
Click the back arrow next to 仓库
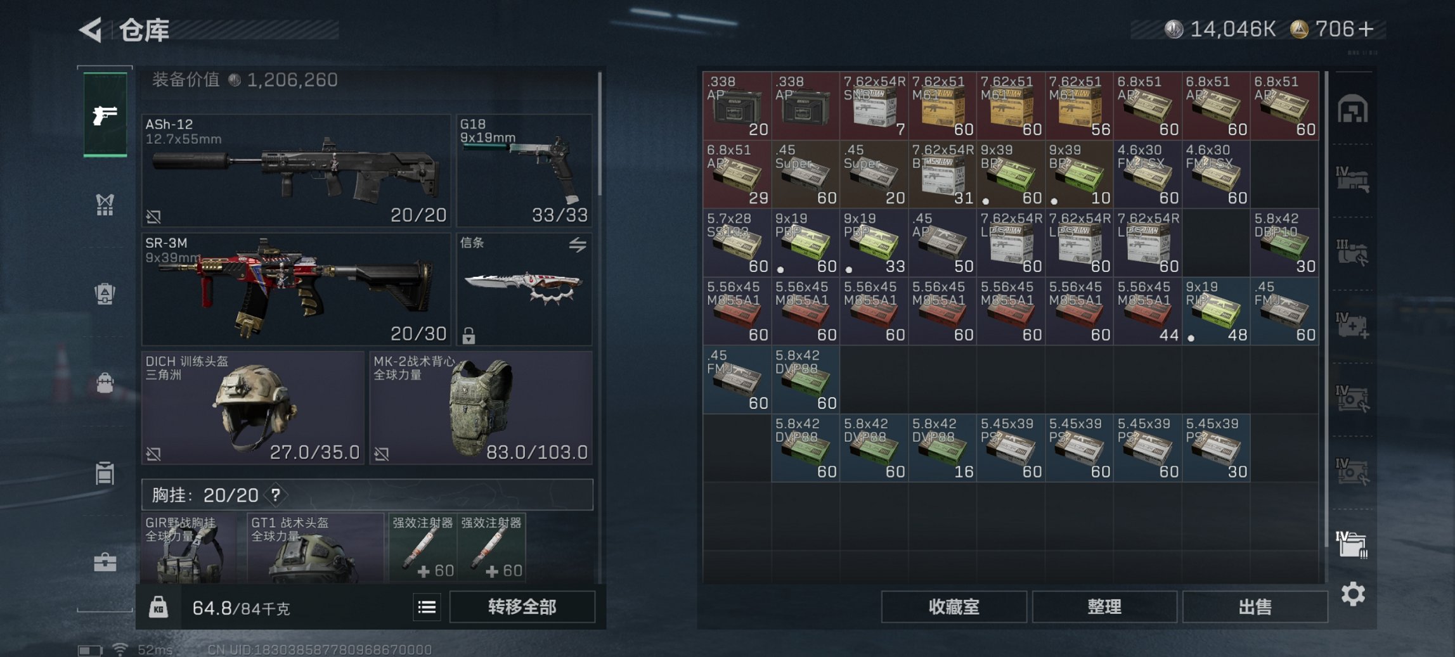point(91,30)
